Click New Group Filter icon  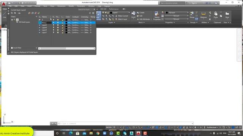[x=15, y=13]
